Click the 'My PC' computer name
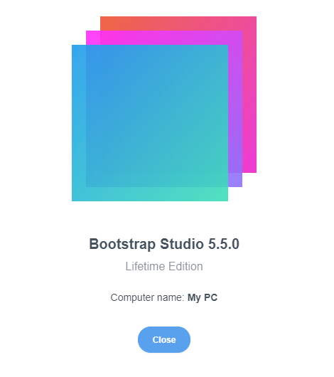 point(203,297)
